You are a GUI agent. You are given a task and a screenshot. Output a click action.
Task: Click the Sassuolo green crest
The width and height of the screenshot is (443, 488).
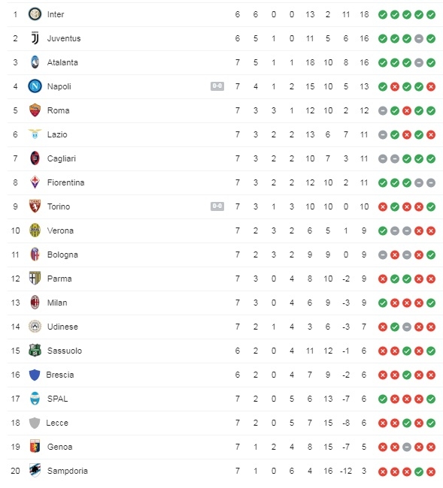tap(35, 351)
